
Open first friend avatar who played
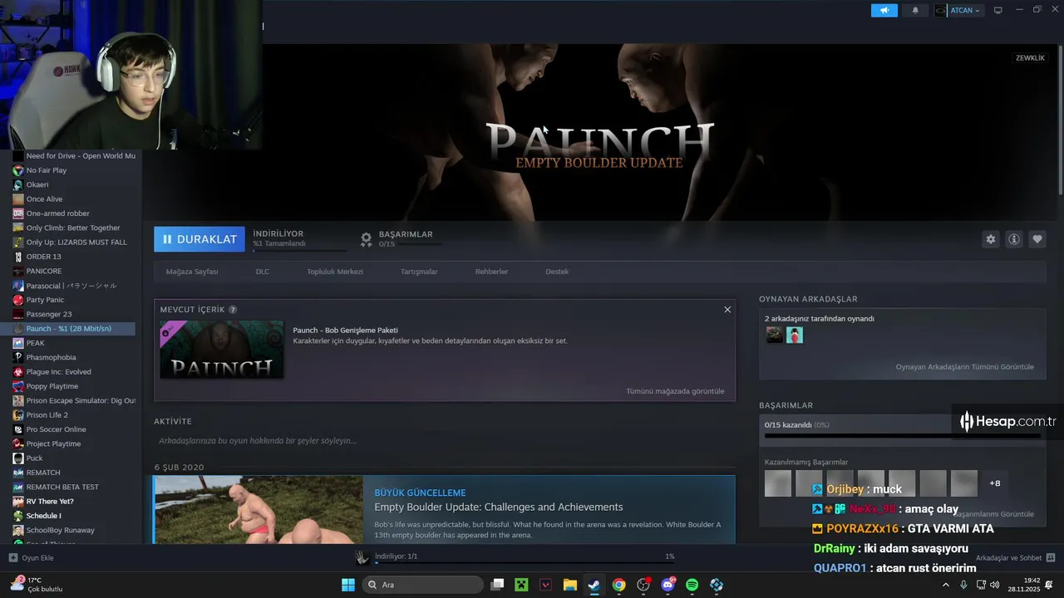(x=774, y=335)
